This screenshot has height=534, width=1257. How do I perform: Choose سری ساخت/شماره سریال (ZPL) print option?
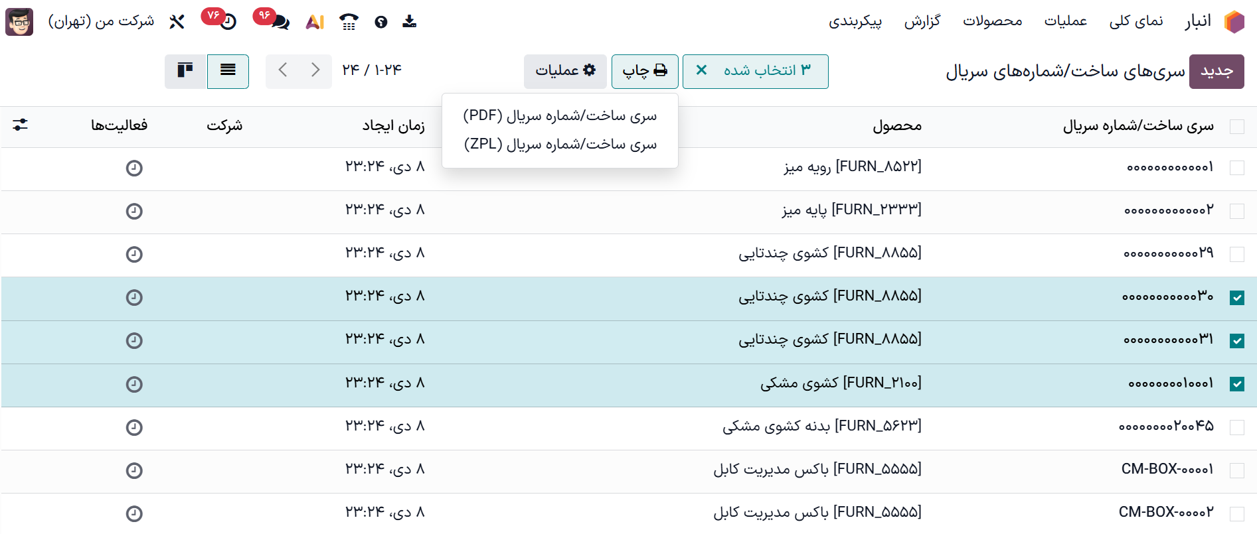pos(560,144)
